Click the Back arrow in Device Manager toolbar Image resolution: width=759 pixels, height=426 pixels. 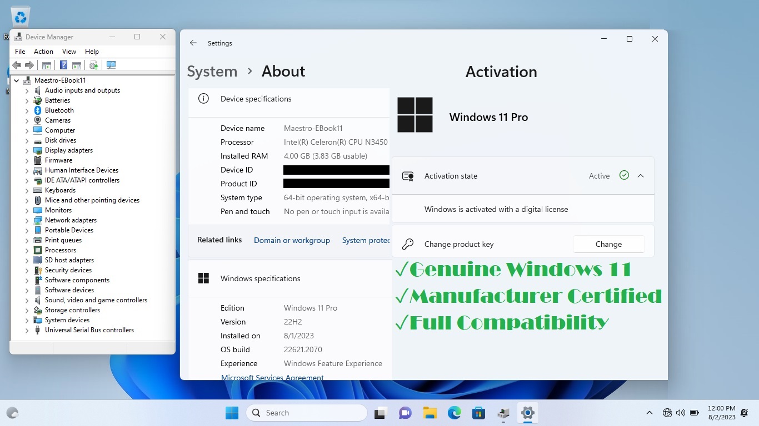pyautogui.click(x=17, y=65)
